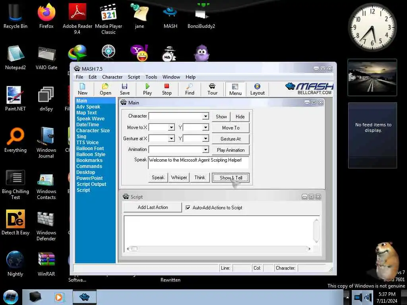Click the taskbar clock showing 5:37 PM
Screen dimensions: 407x305
[x=387, y=297]
